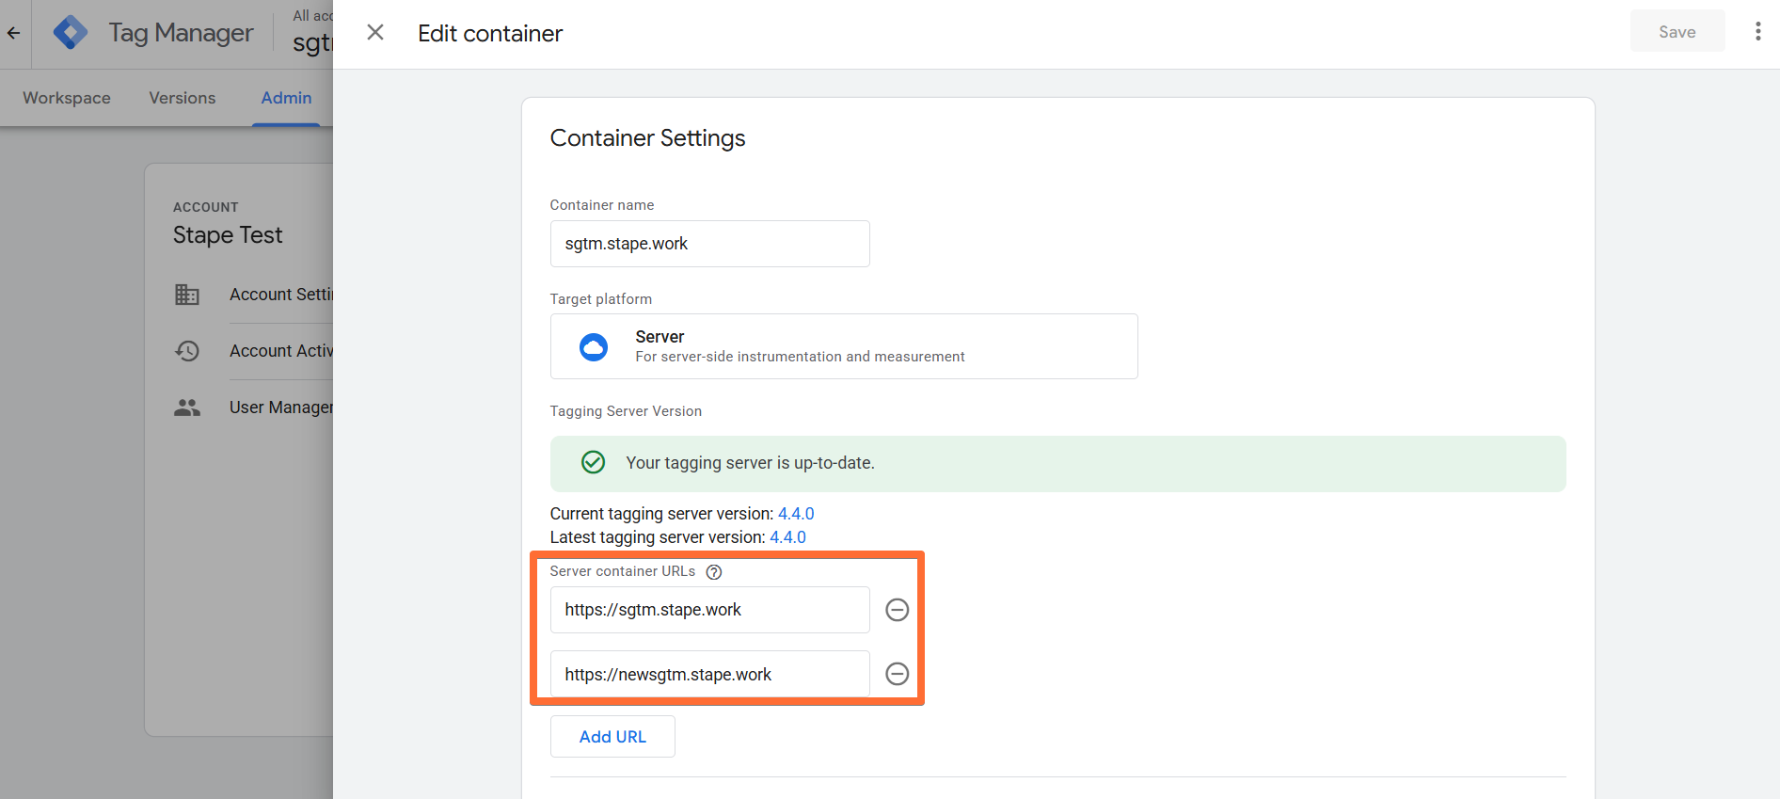Open Account Activity in the Admin panel
1780x799 pixels.
(x=281, y=351)
